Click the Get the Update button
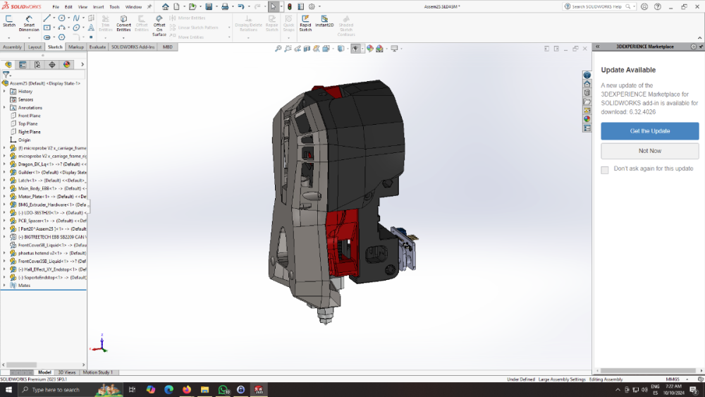 [x=650, y=131]
